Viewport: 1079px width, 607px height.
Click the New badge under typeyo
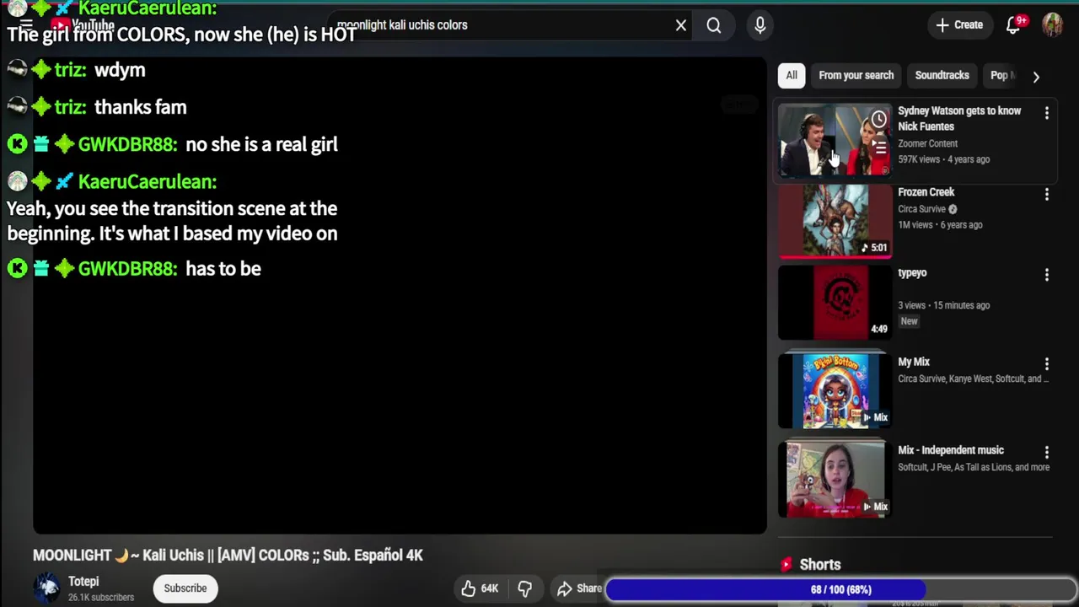pyautogui.click(x=909, y=321)
